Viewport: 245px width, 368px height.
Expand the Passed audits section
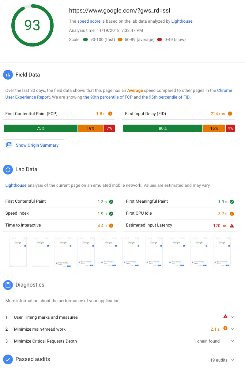[233, 360]
